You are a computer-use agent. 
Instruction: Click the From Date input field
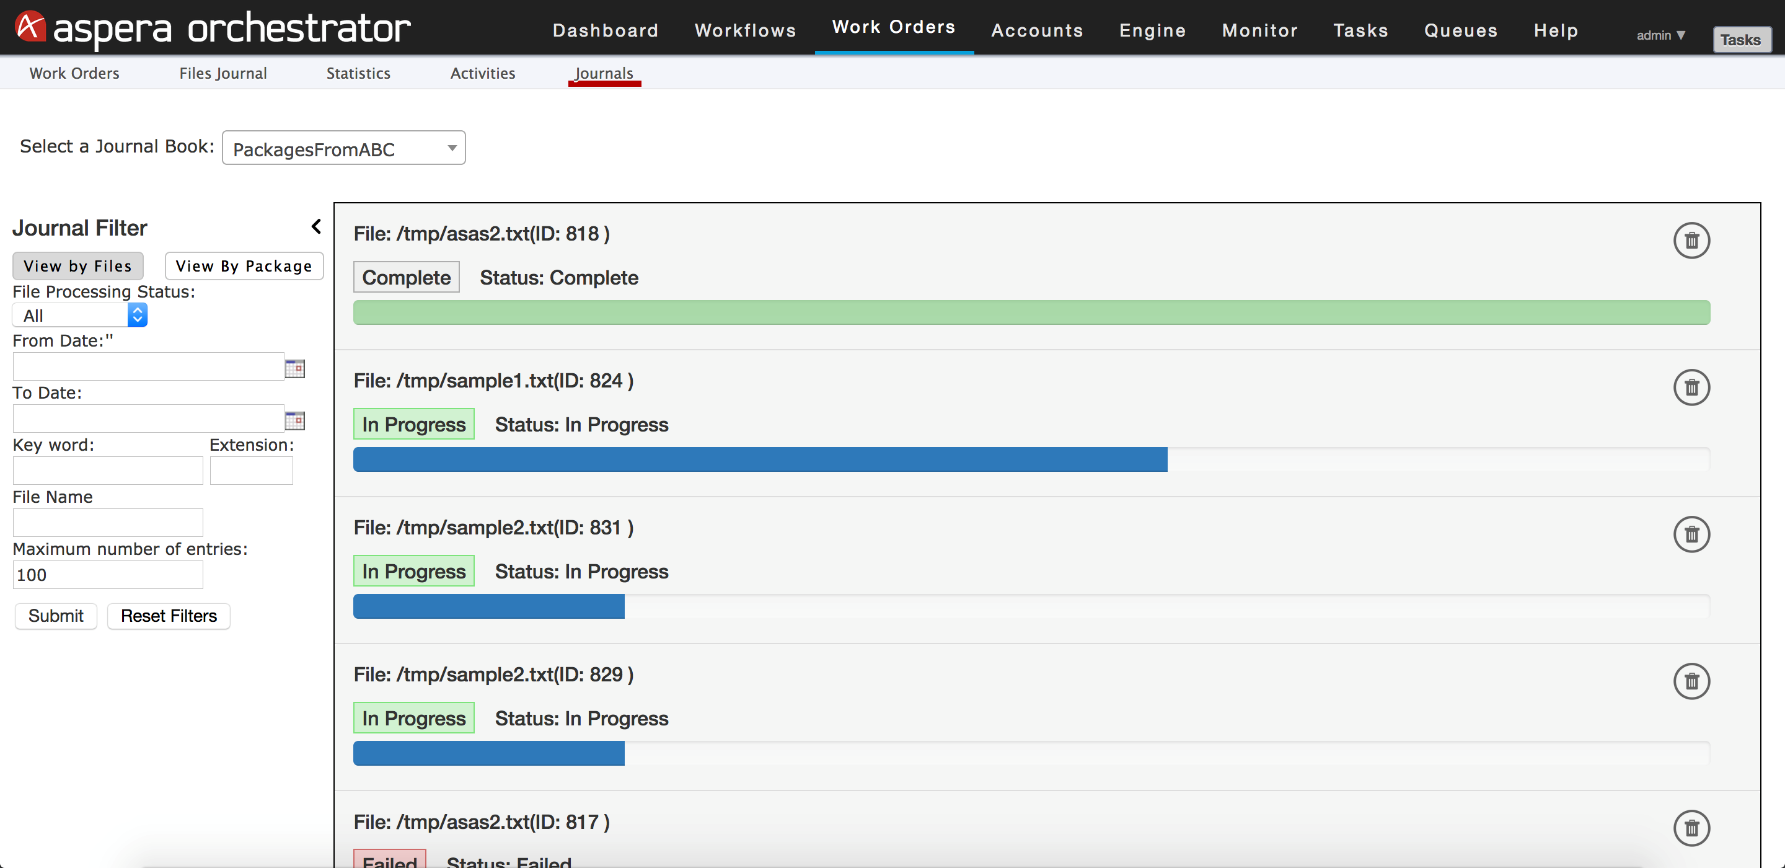click(x=148, y=366)
